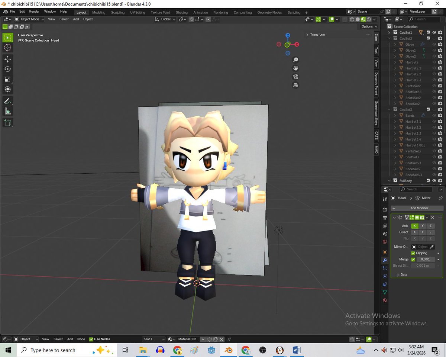Toggle Use Nodes checkbox
The image size is (446, 357).
[x=91, y=339]
